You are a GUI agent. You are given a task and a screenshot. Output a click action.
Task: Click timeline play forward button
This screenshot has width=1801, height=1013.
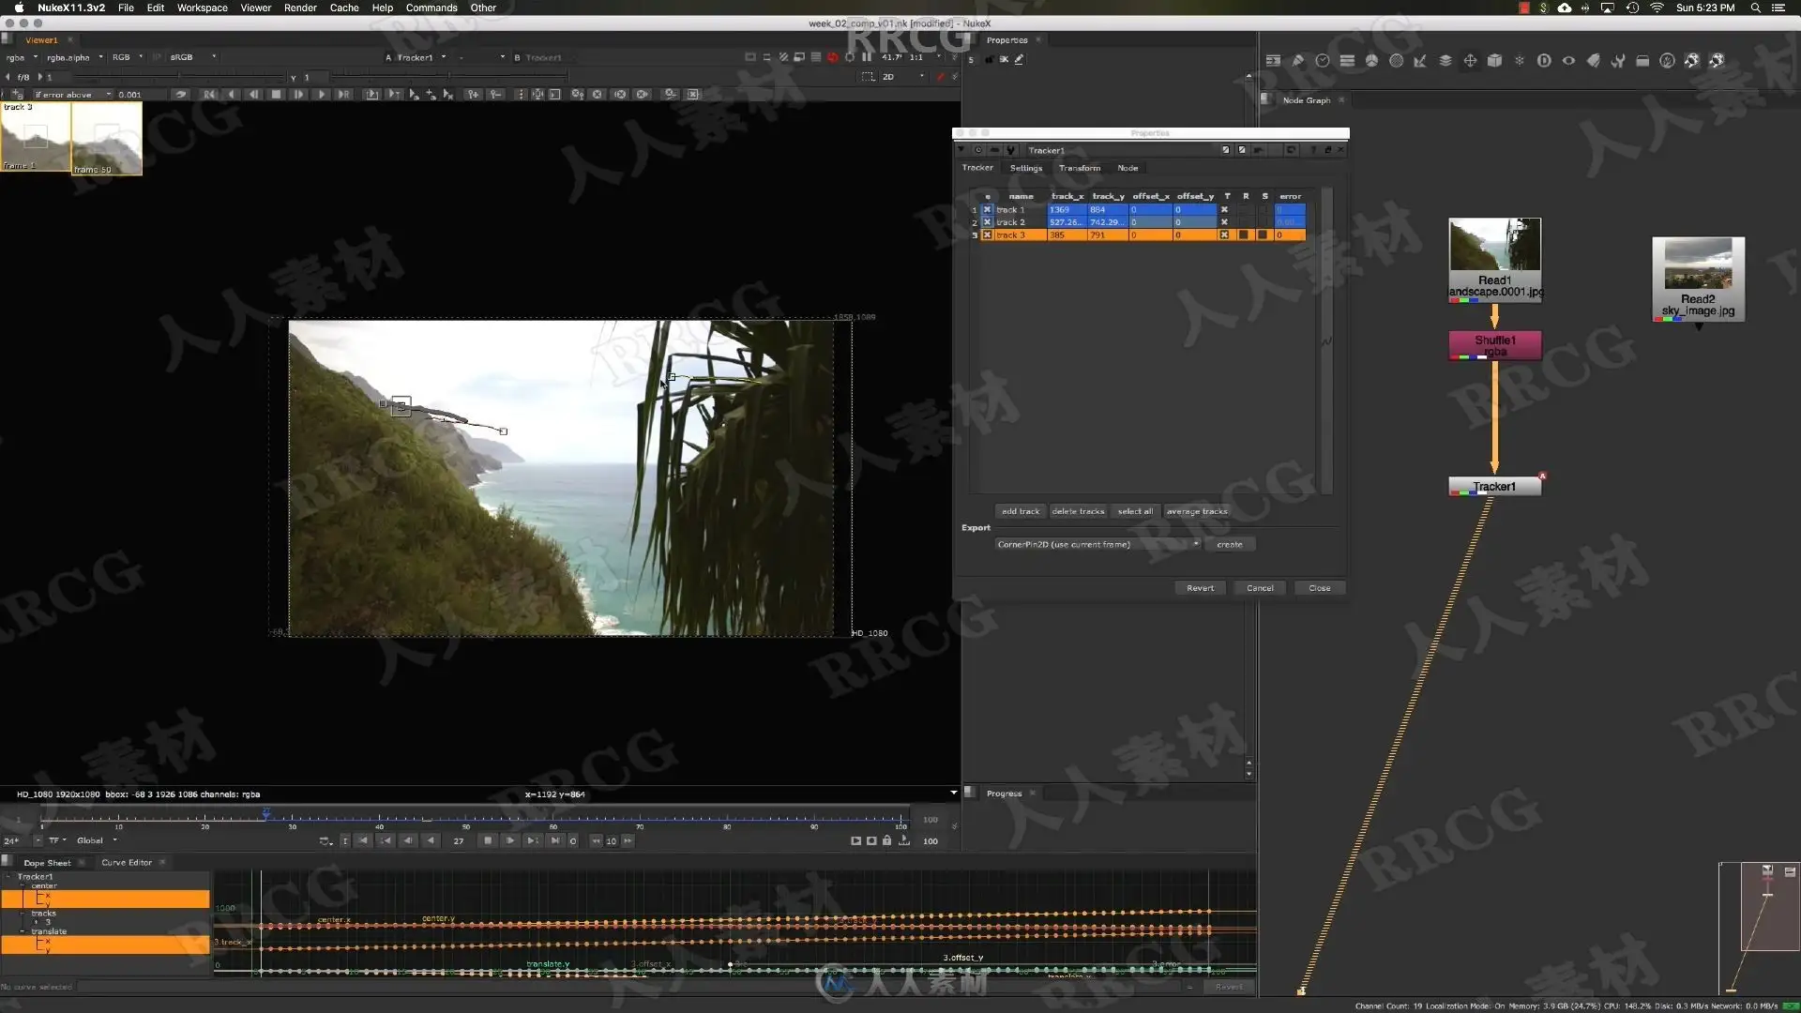pos(510,840)
